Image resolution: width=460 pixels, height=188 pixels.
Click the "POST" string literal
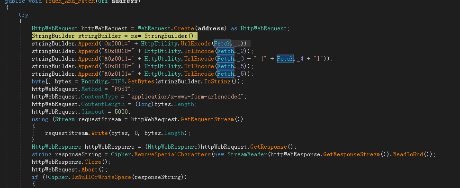click(123, 89)
